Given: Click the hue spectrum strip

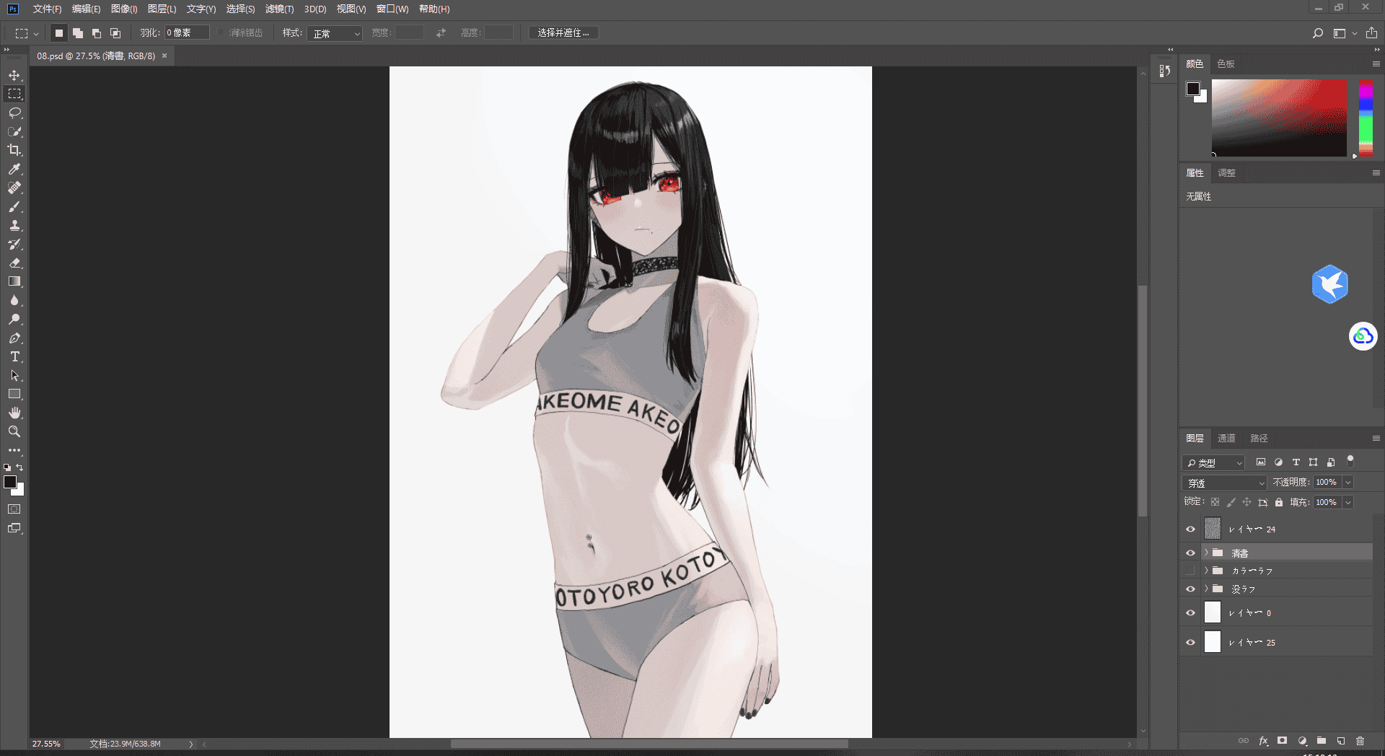Looking at the screenshot, I should pos(1366,118).
